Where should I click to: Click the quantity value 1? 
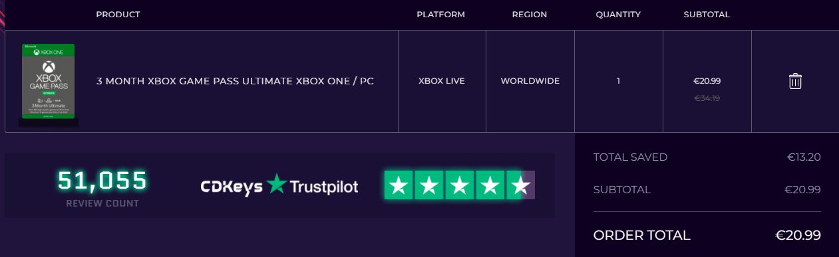(x=618, y=81)
